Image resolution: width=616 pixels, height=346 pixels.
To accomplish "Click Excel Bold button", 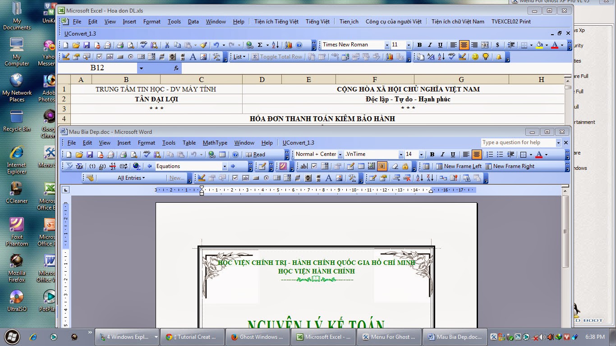I will pos(419,45).
